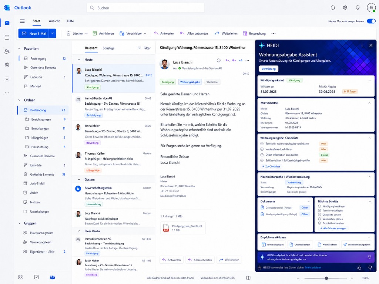Viewport: 379px width, 284px height.
Task: Open immersive reader book icon in status bar
Action: (x=248, y=278)
